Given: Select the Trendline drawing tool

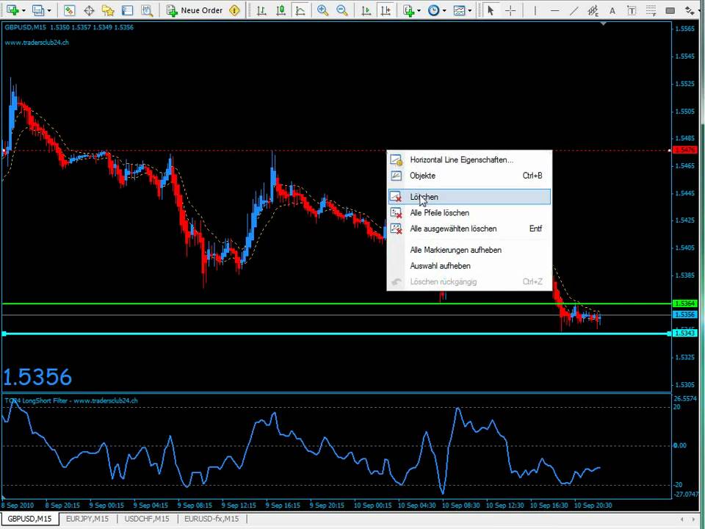Looking at the screenshot, I should [x=574, y=10].
